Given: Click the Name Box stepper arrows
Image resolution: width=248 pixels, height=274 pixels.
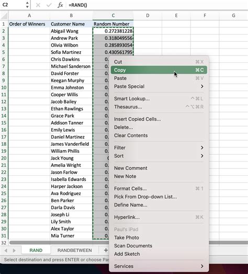Looking at the screenshot, I should pos(27,5).
